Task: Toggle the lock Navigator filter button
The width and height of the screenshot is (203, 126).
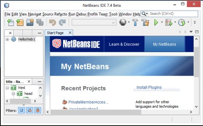Action: [38, 110]
